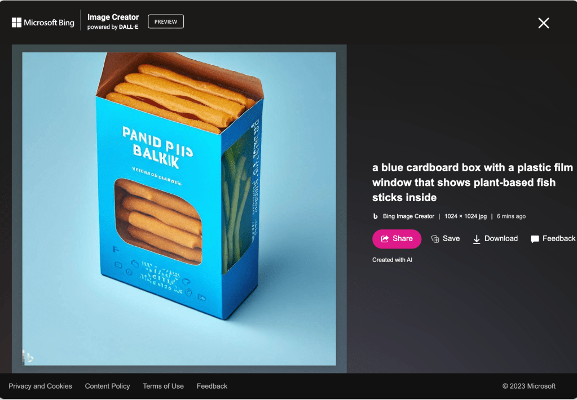
Task: Open the Terms of Use link
Action: (163, 386)
